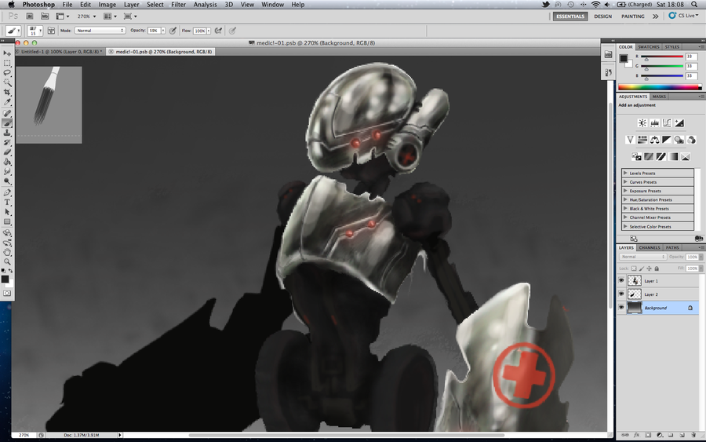Select the Type tool

(x=7, y=203)
